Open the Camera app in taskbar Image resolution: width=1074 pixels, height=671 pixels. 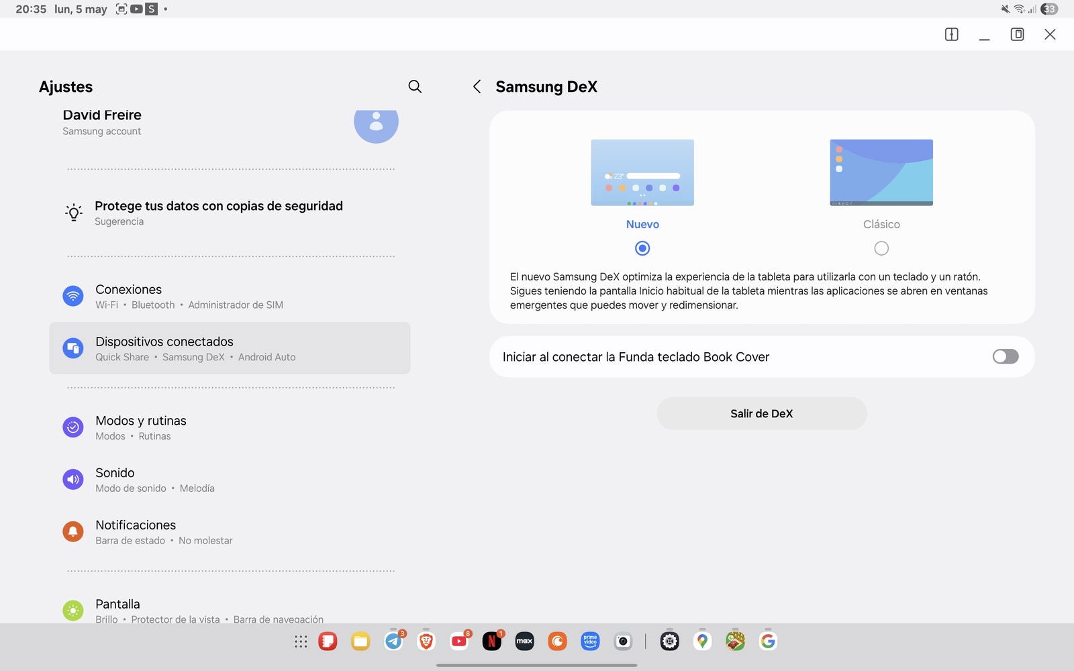tap(623, 641)
